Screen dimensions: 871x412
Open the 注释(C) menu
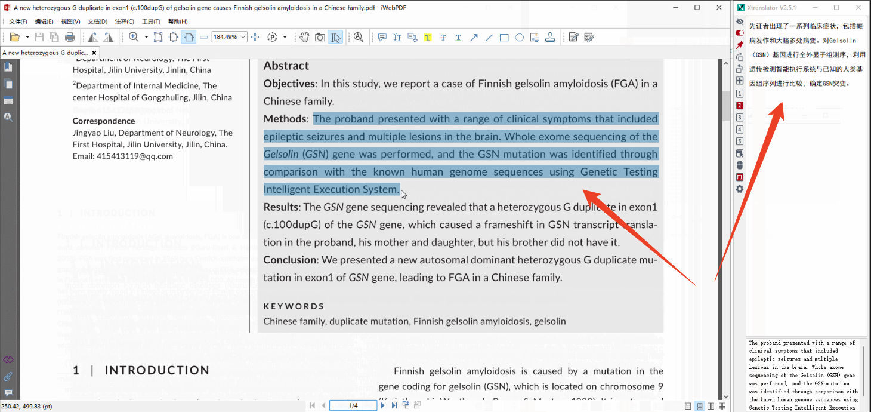125,21
